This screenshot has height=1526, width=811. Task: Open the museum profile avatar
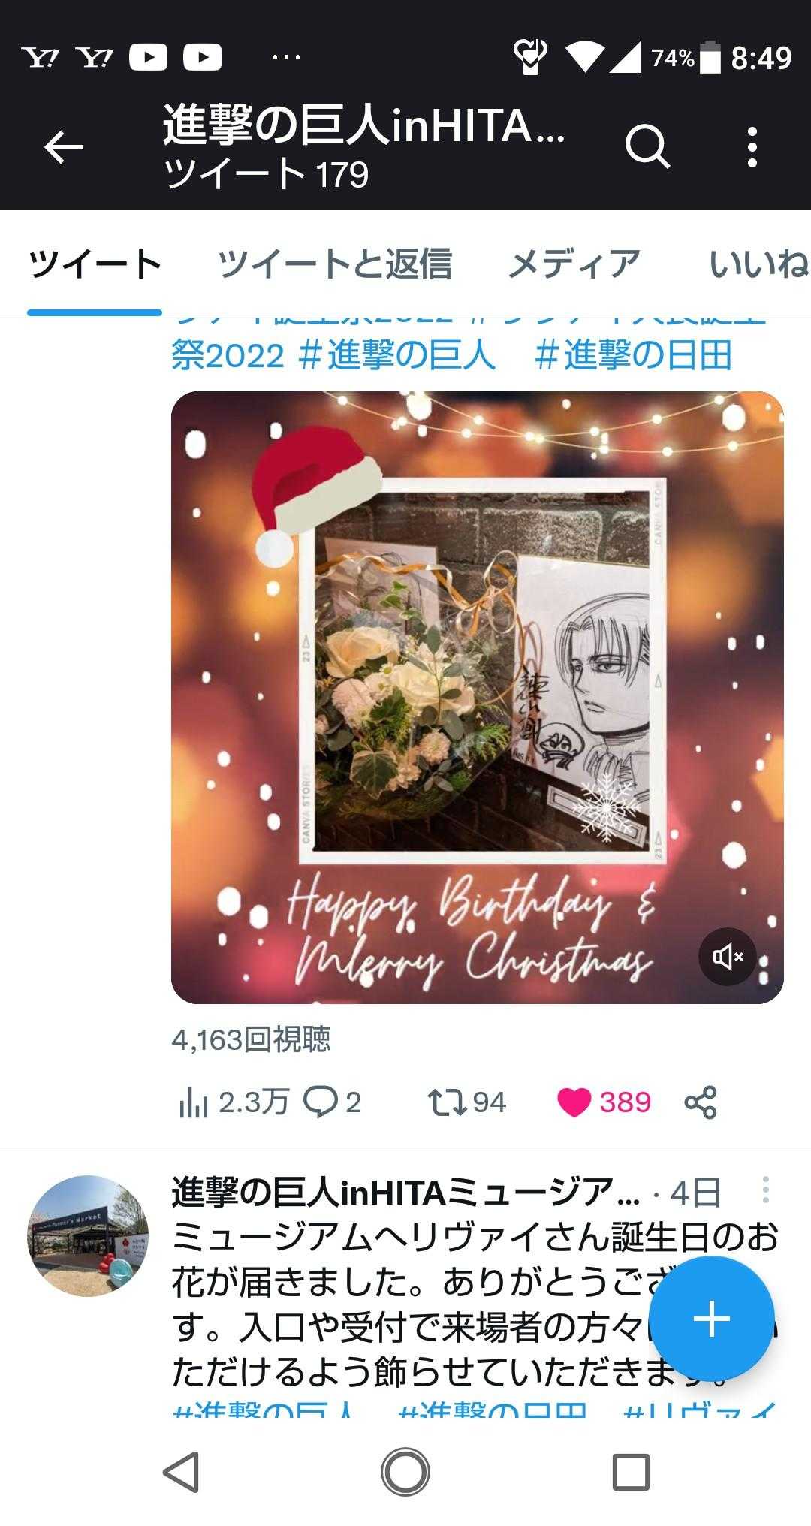point(88,1235)
